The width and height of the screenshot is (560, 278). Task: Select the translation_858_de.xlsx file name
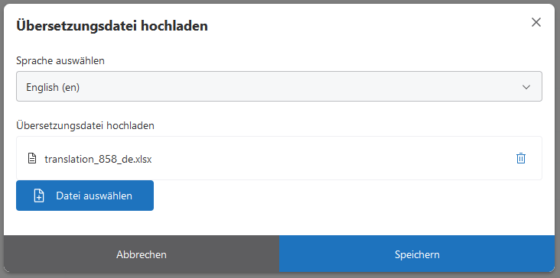(98, 159)
